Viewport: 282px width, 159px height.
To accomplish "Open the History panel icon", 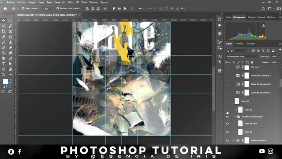I will [x=220, y=19].
